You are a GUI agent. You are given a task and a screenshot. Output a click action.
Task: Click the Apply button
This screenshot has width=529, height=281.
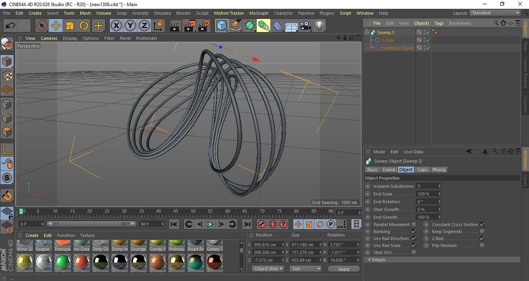coord(344,269)
